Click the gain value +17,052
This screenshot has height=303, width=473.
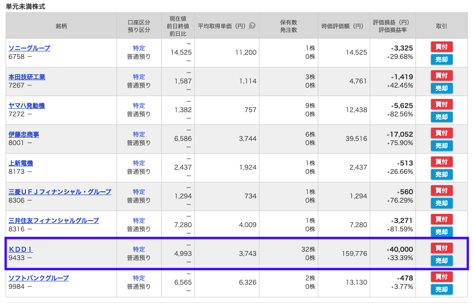400,134
